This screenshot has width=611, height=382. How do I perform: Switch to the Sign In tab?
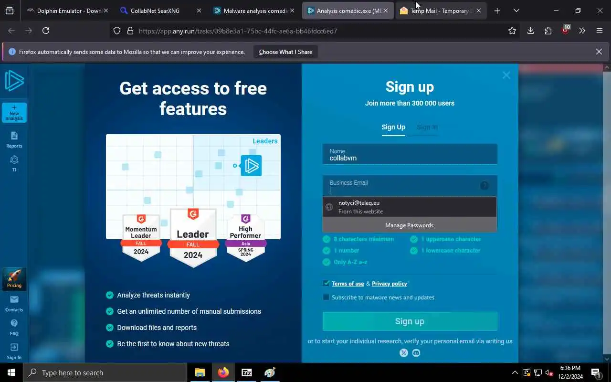[x=427, y=127]
